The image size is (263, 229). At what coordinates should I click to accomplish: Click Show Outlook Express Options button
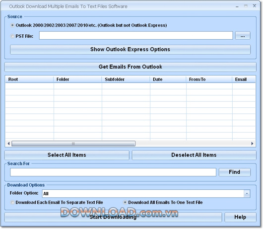[130, 50]
